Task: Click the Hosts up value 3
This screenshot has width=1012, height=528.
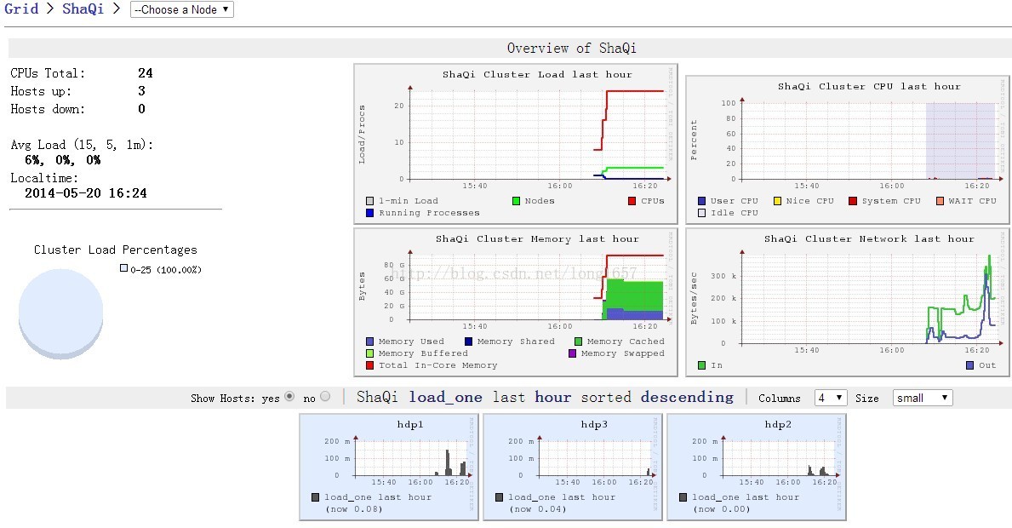Action: (x=141, y=91)
